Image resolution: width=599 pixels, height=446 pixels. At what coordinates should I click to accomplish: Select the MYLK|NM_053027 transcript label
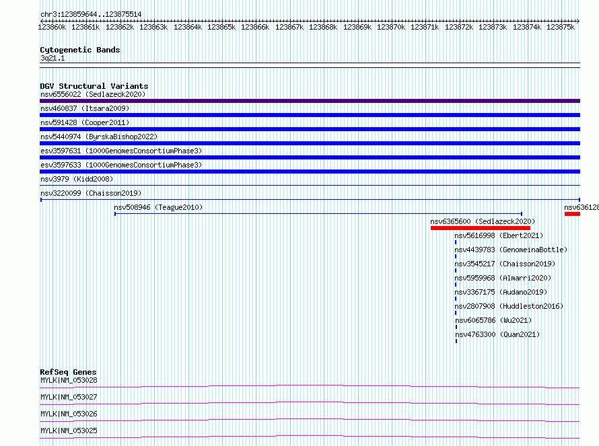pos(69,397)
